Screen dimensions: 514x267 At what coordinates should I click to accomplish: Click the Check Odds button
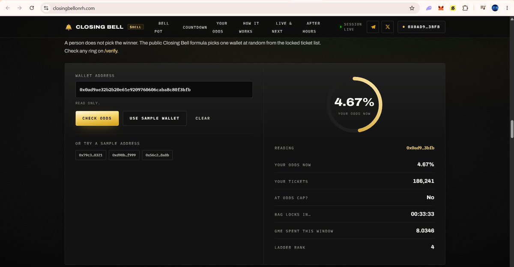click(97, 118)
